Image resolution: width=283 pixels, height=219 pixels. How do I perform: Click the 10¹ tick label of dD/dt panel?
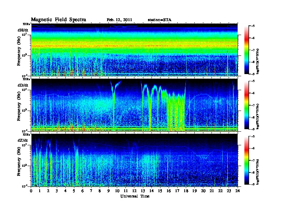25,89
